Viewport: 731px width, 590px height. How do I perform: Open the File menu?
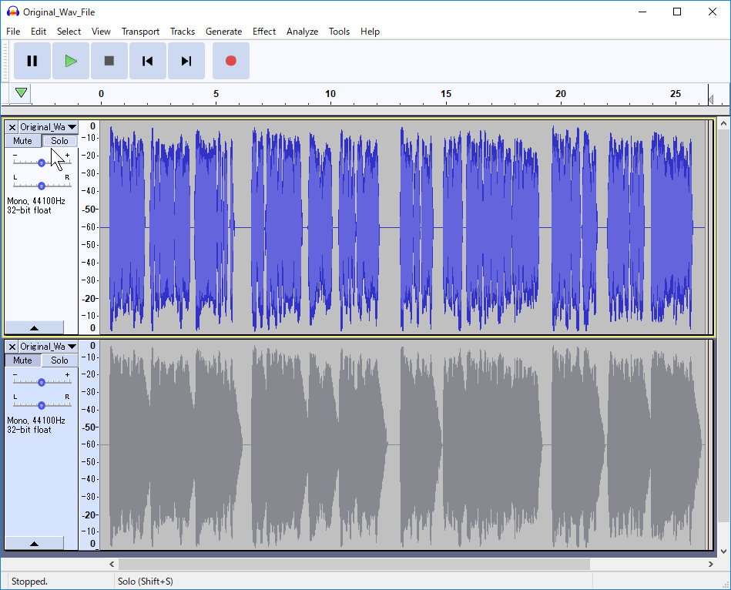[x=13, y=32]
